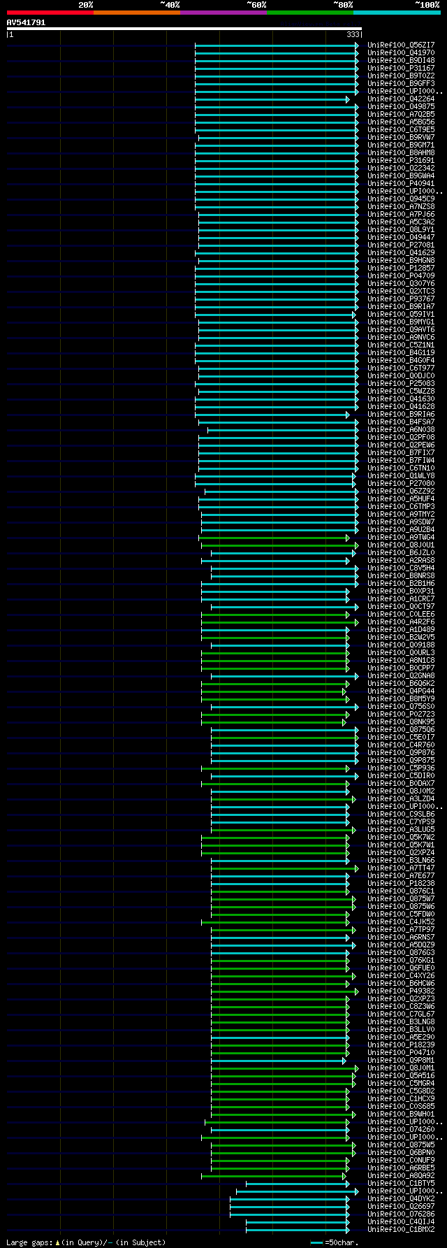The height and width of the screenshot is (1248, 447).
Task: Click the green ~80% identity legend segment
Action: pyautogui.click(x=310, y=13)
